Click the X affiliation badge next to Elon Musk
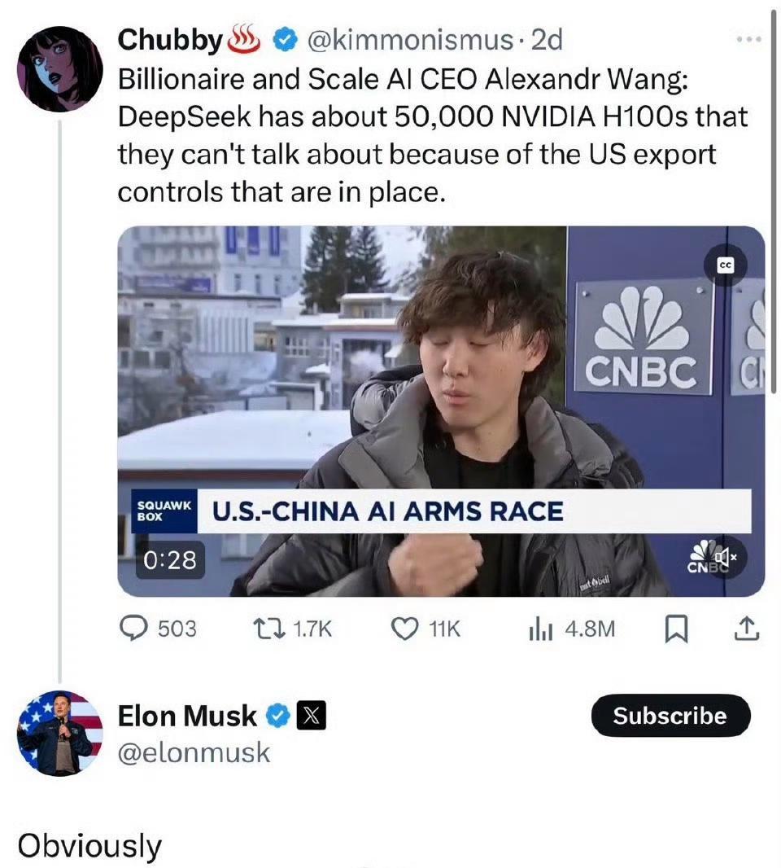 click(x=312, y=716)
